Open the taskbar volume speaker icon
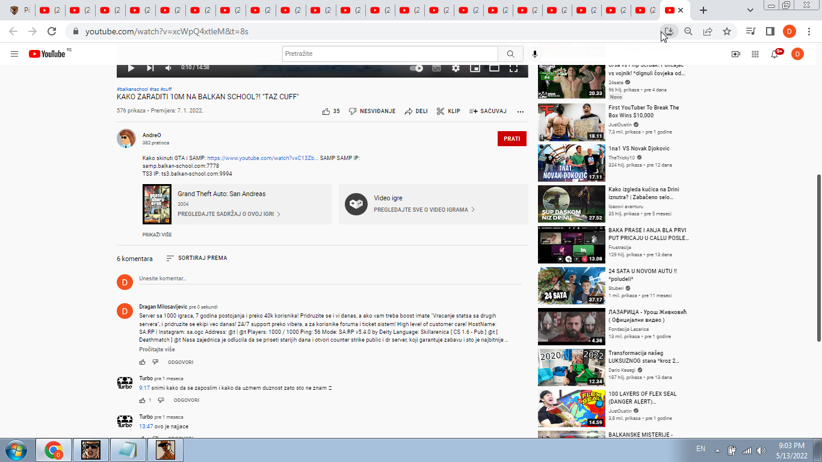The width and height of the screenshot is (822, 462). coord(762,450)
